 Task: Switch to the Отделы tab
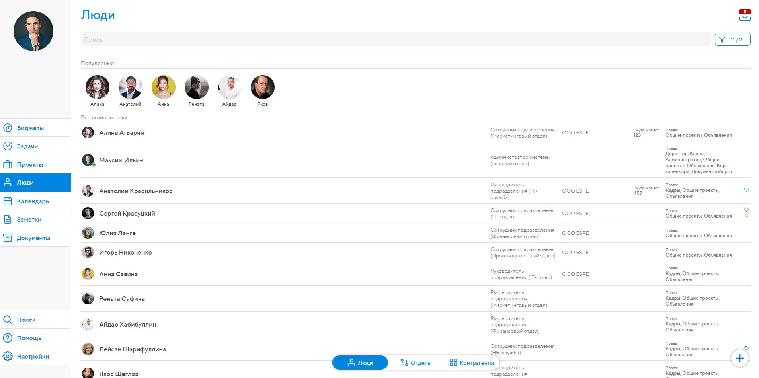pos(416,363)
